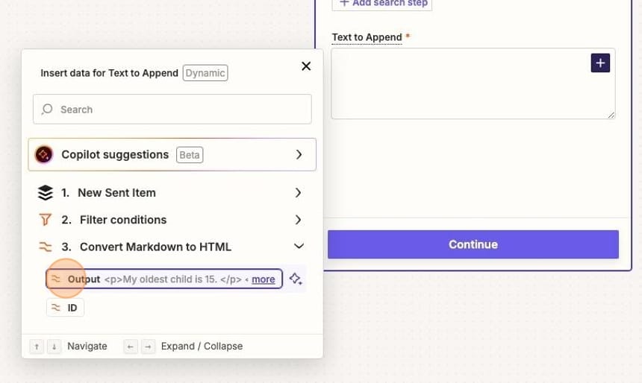
Task: Click the "more" link in Output
Action: point(263,279)
